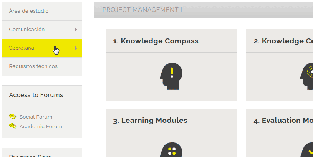The height and width of the screenshot is (157, 313).
Task: Expand the Comunicación submenu arrow
Action: click(x=76, y=30)
